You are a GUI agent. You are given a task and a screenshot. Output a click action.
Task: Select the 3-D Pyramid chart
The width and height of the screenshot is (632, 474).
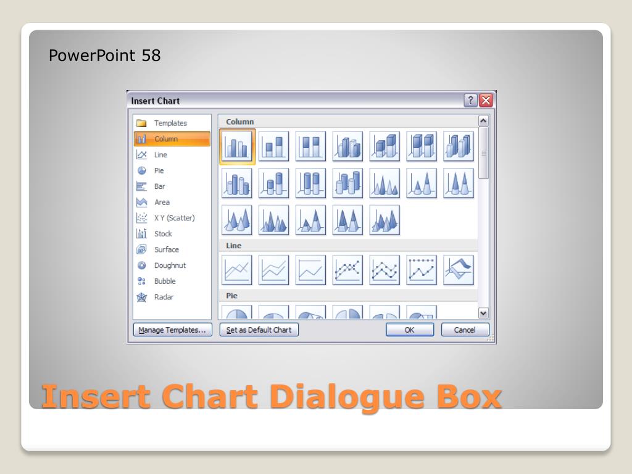click(x=385, y=220)
